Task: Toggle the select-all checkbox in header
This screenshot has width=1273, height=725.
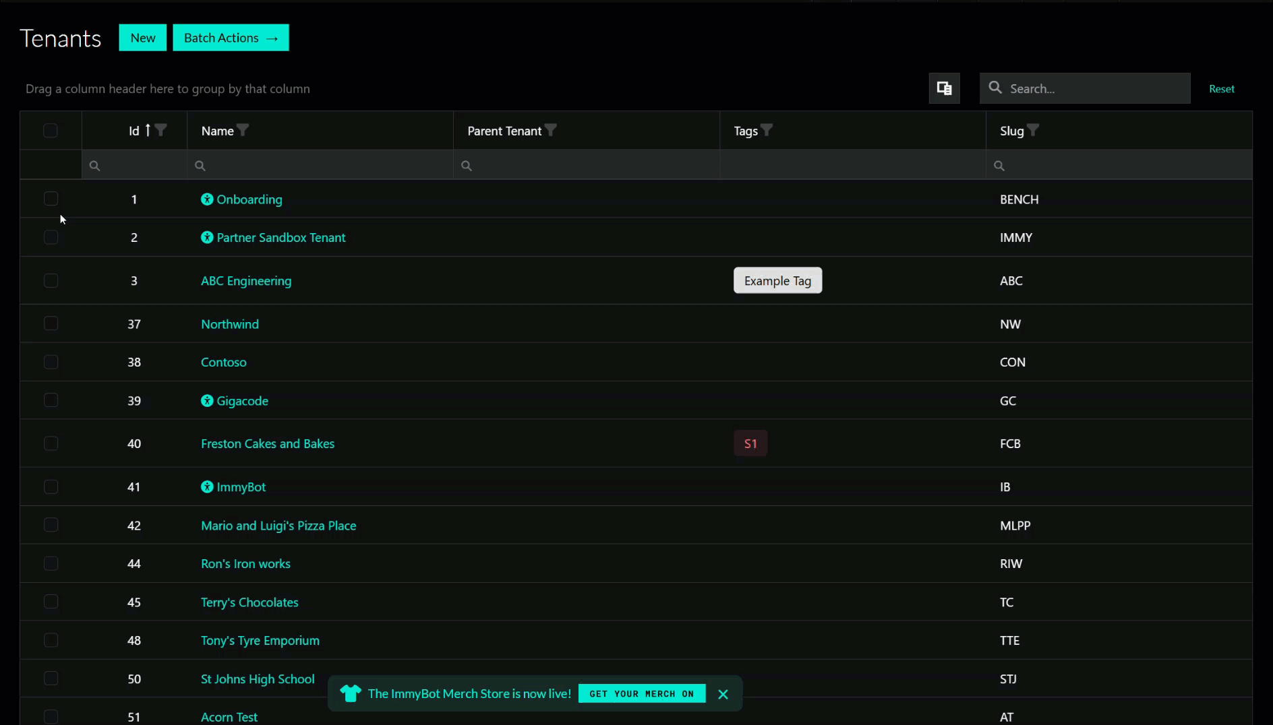Action: click(51, 131)
